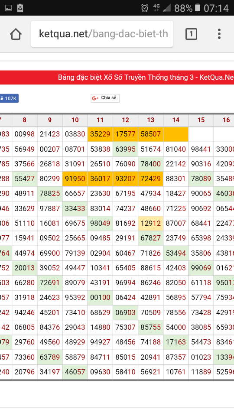Screen dimensions: 234x416
Task: Click the green cell 63995
Action: point(125,149)
